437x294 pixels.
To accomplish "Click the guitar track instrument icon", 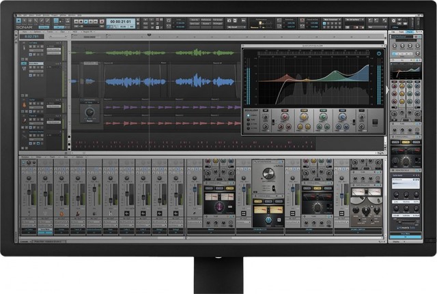I will tap(23, 104).
